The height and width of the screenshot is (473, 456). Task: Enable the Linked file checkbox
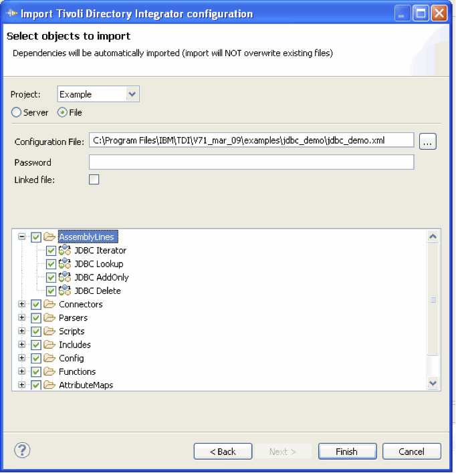coord(94,180)
